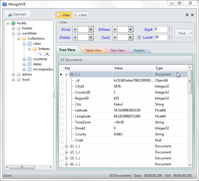Viewport: 199px width, 181px height.
Task: Clear the {Find} field with X icon
Action: [91, 30]
